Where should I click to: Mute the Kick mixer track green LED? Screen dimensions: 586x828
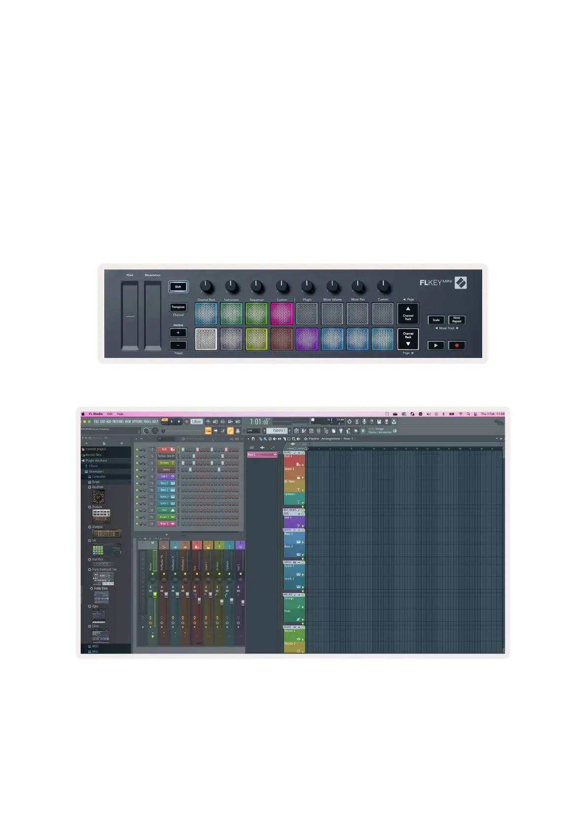(x=197, y=574)
